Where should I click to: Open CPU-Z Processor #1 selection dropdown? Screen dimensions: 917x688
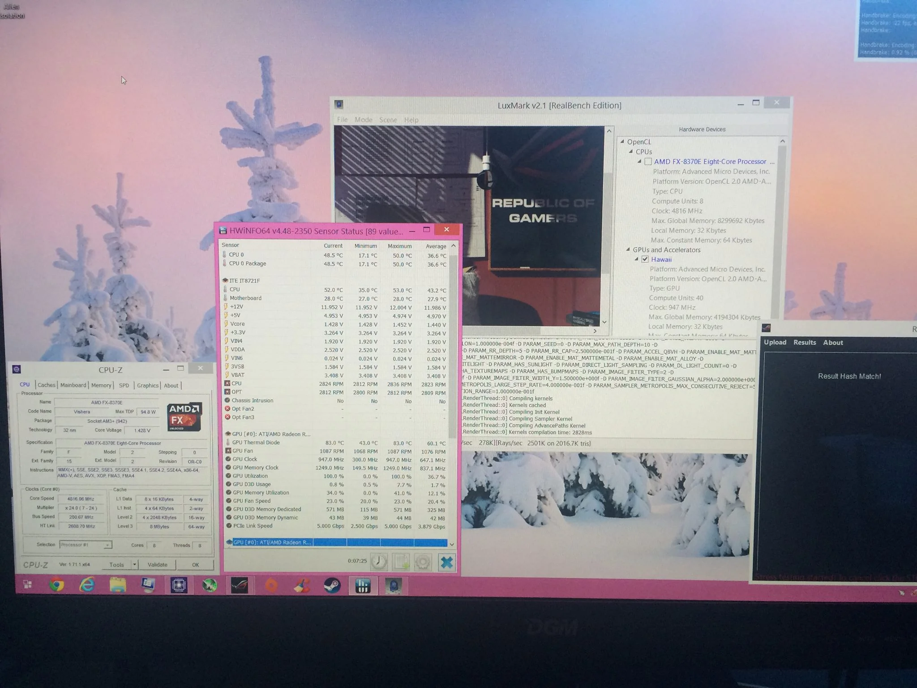85,545
